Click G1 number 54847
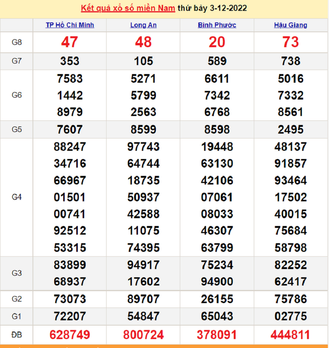 [143, 316]
